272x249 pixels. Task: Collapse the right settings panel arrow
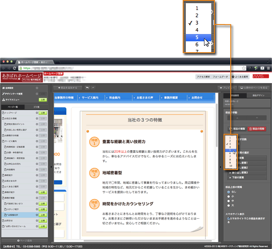pyautogui.click(x=220, y=167)
